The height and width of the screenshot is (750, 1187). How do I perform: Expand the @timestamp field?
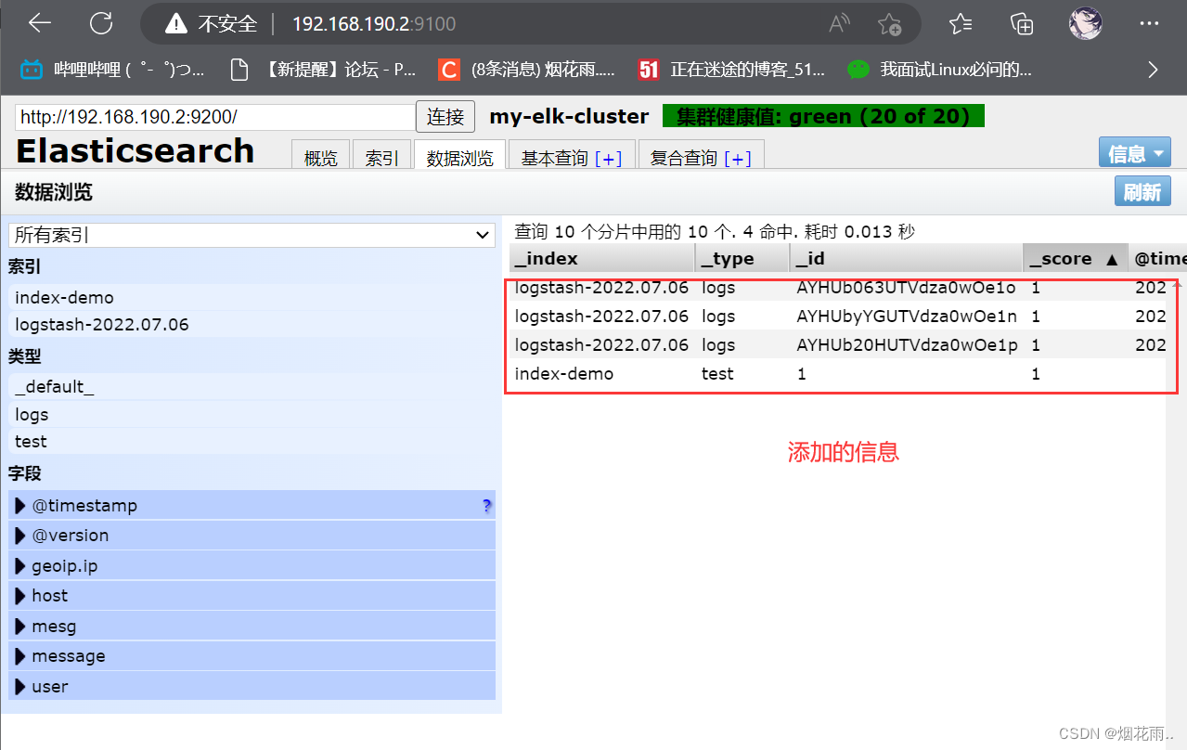click(x=252, y=506)
